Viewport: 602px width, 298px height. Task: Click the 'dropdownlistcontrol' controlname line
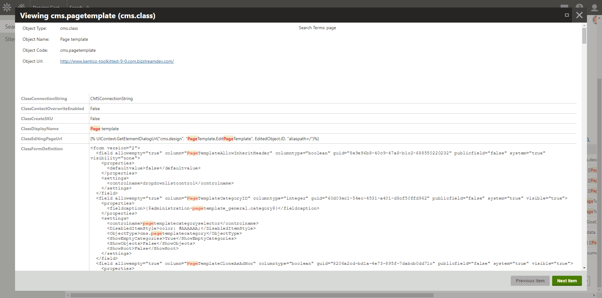pyautogui.click(x=170, y=183)
